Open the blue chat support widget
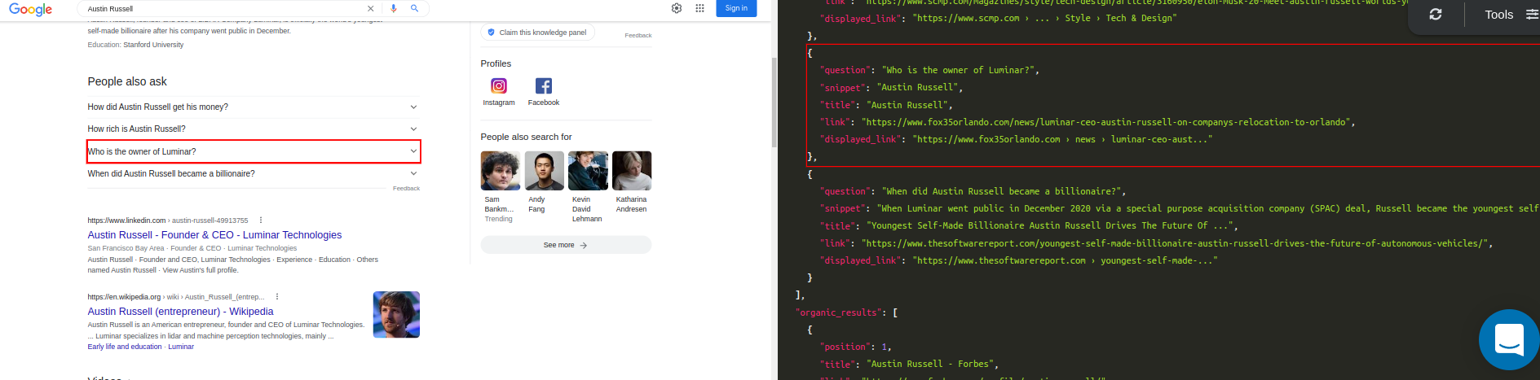Viewport: 1540px width, 380px height. [1509, 340]
